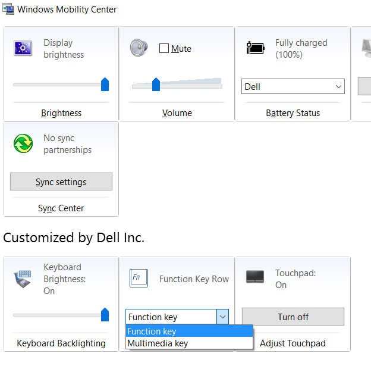Choose Multimedia key option in list
Image resolution: width=371 pixels, height=366 pixels.
[x=189, y=343]
